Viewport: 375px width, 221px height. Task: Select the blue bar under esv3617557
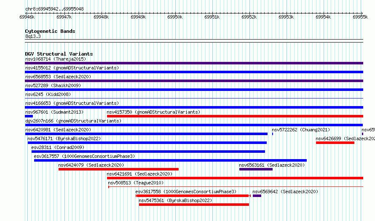coord(170,160)
